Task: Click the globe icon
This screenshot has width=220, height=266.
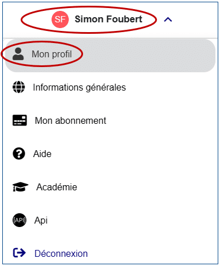Action: (19, 87)
